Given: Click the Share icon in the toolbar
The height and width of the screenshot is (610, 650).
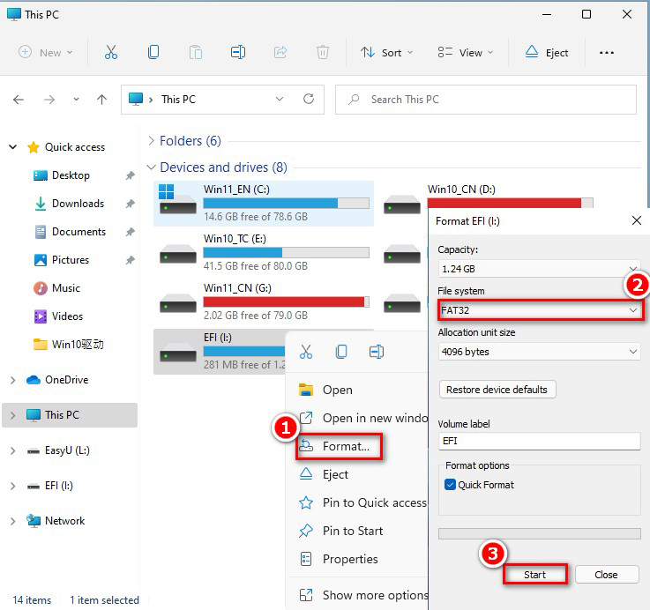Looking at the screenshot, I should click(280, 52).
